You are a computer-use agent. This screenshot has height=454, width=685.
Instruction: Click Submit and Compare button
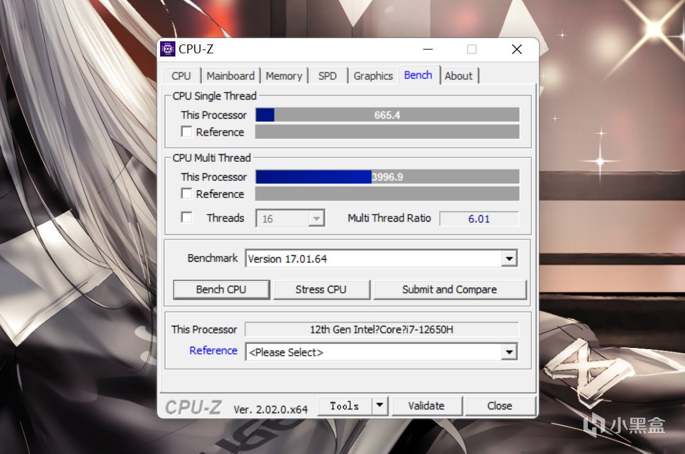[449, 290]
